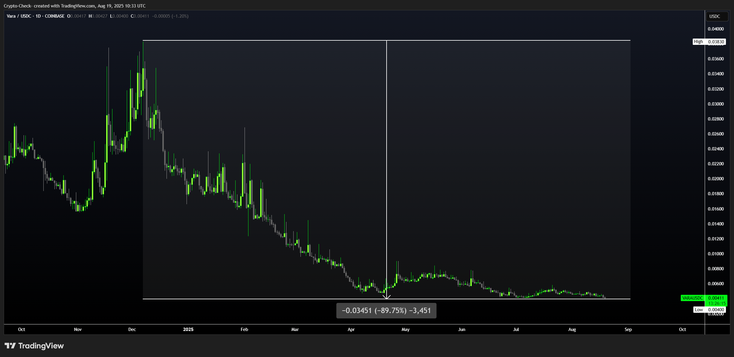
Task: Click the VARAUSDC current price tag
Action: 704,298
